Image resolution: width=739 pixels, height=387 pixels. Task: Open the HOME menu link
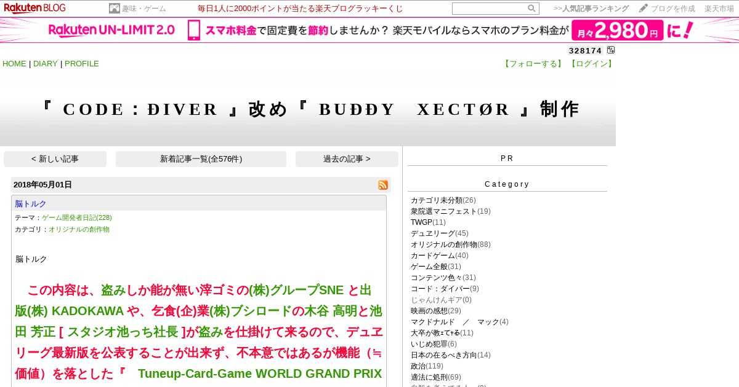(x=14, y=64)
